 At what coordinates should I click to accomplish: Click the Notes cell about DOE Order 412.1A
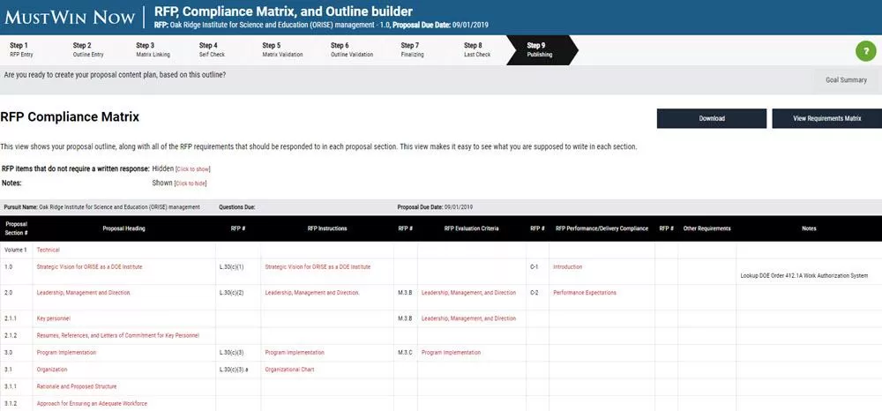[x=809, y=275]
